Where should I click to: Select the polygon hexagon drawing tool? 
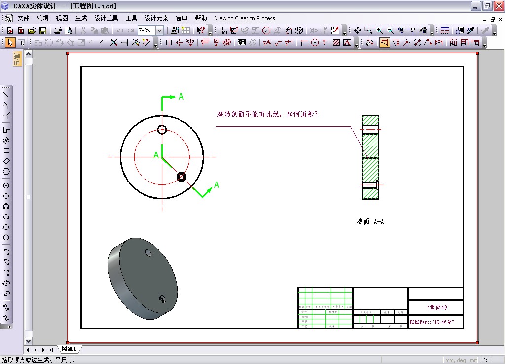coord(6,171)
